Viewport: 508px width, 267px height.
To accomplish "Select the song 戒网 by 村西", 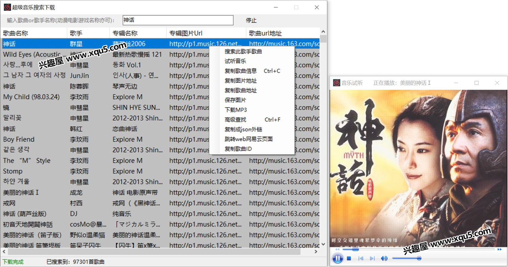I will 9,203.
